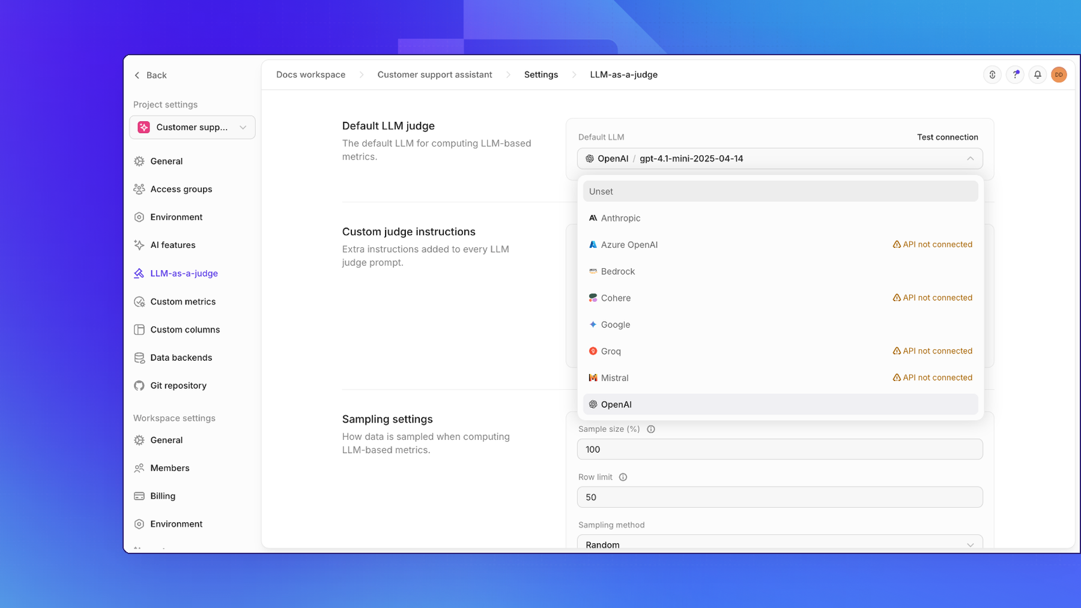The width and height of the screenshot is (1081, 608).
Task: Open the DD user avatar menu
Action: coord(1059,75)
